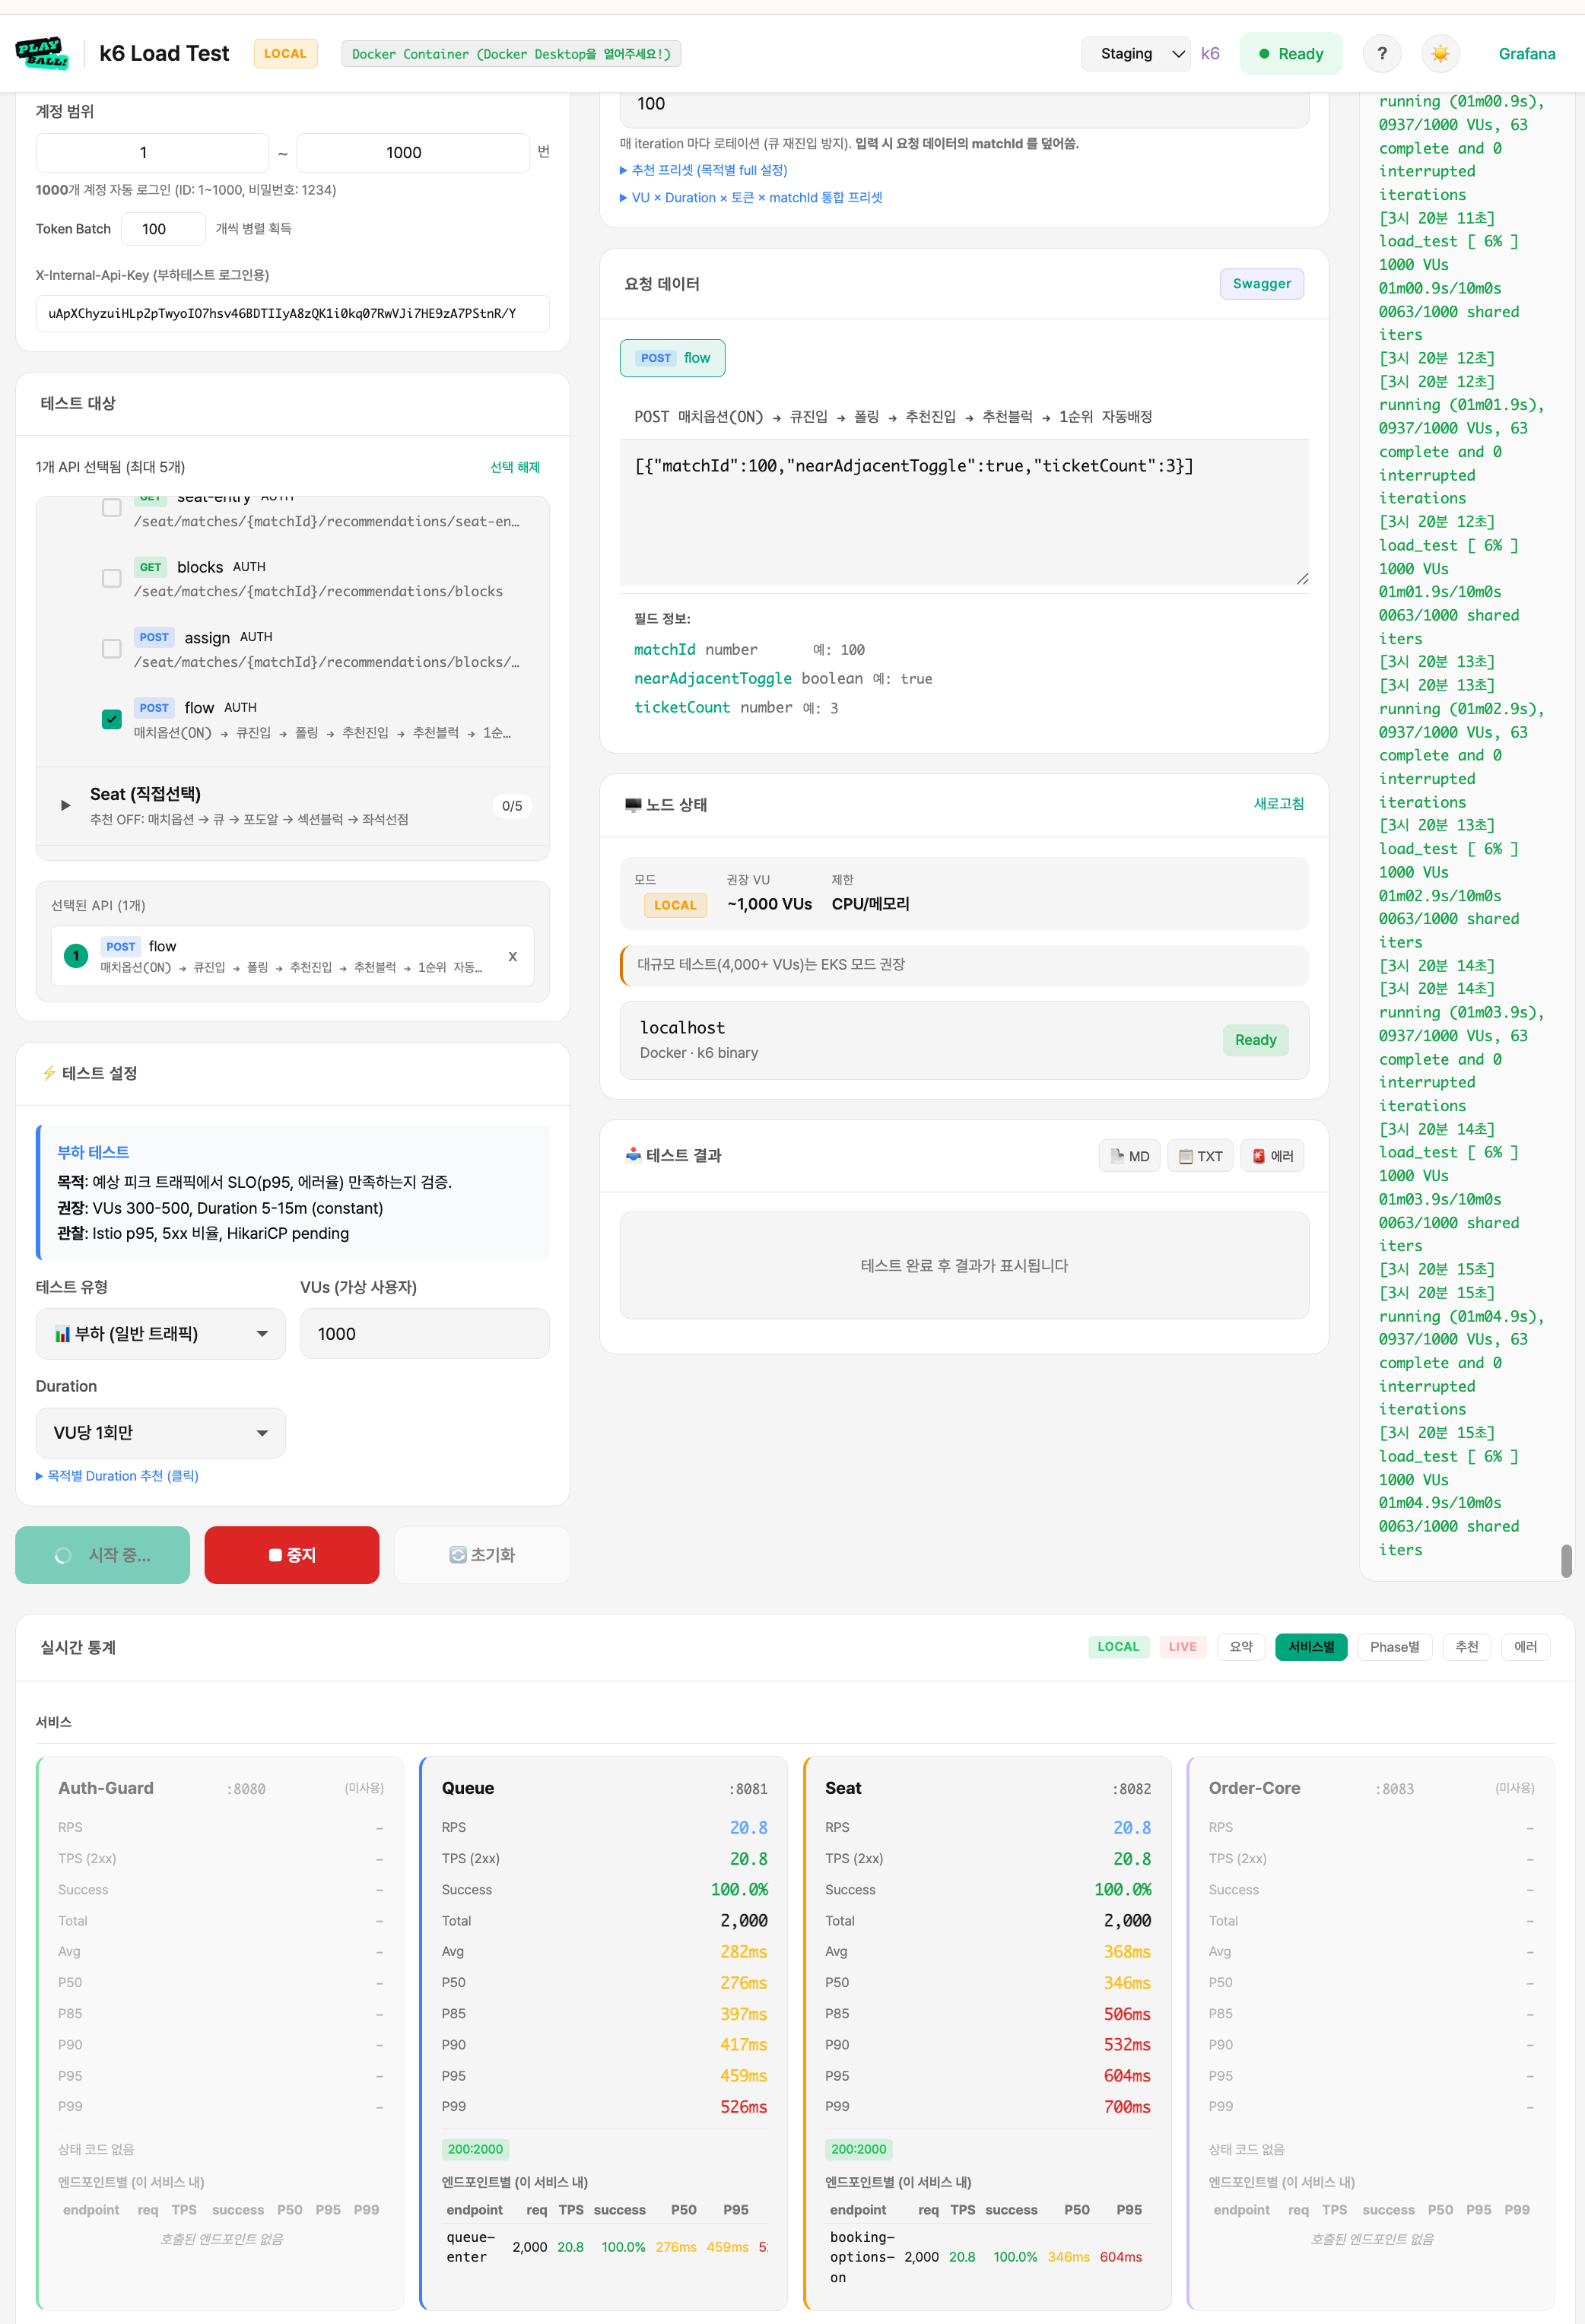Open the Grafana link

click(1526, 54)
